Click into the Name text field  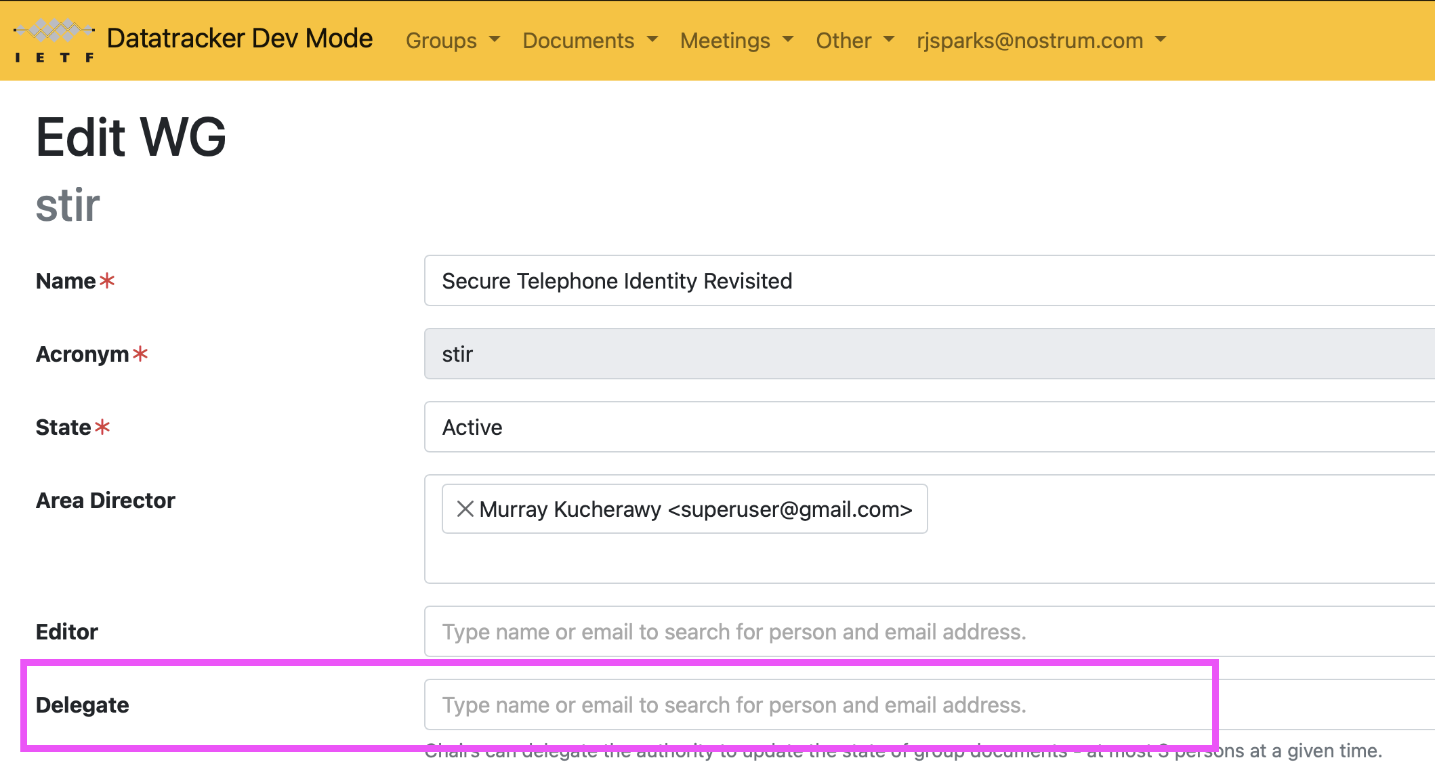point(928,280)
